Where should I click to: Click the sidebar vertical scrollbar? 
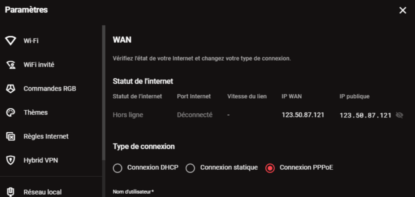(x=104, y=92)
